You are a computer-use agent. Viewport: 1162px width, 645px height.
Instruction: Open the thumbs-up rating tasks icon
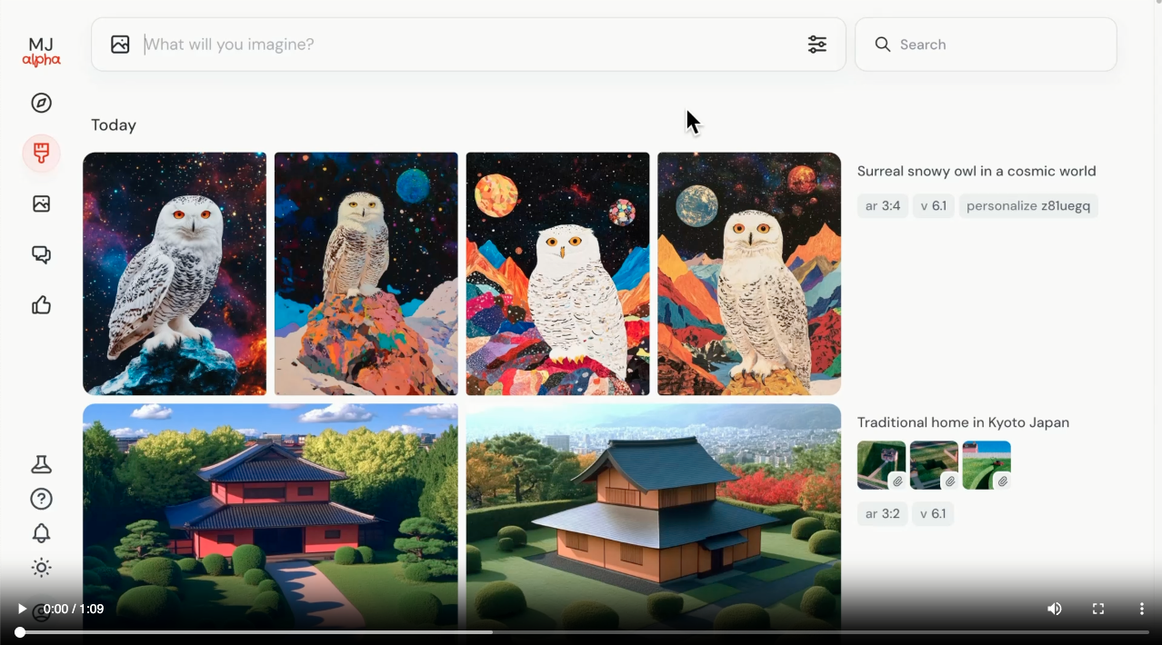coord(42,305)
